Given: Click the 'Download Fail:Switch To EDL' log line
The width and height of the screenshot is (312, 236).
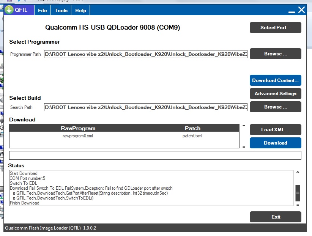Looking at the screenshot, I should [91, 188].
